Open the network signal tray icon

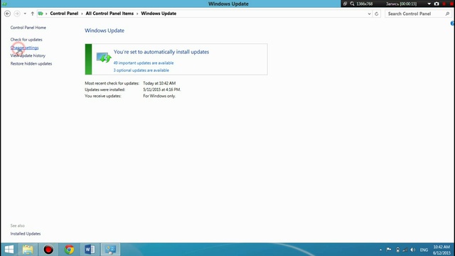(x=405, y=250)
